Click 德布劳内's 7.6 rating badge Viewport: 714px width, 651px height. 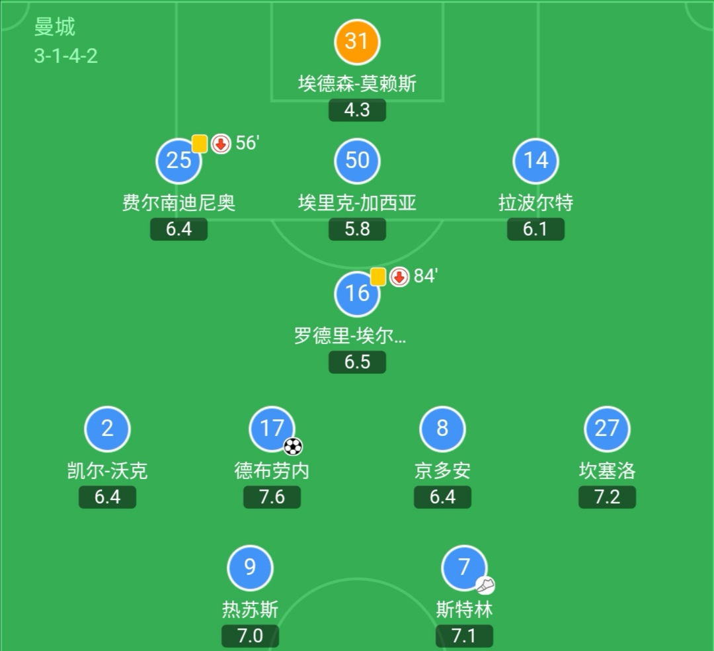click(271, 497)
